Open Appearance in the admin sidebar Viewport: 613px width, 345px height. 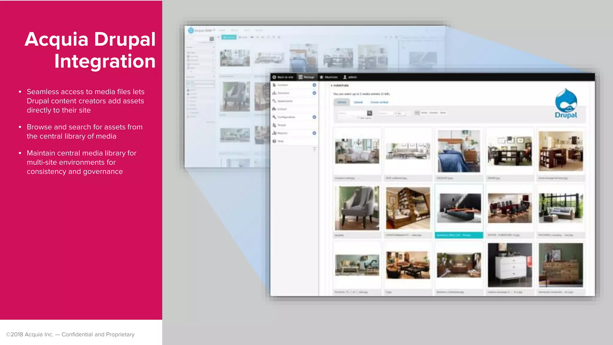coord(285,101)
